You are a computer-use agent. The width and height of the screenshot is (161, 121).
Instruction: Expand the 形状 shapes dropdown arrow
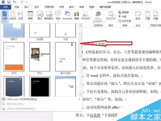pos(58,21)
